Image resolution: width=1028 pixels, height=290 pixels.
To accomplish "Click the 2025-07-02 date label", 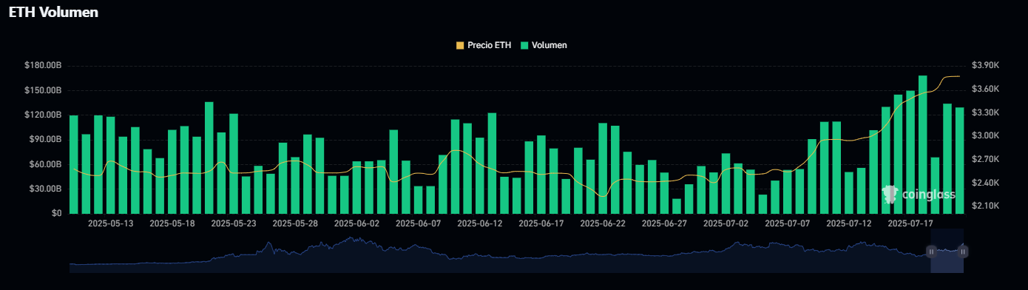I will [x=726, y=223].
